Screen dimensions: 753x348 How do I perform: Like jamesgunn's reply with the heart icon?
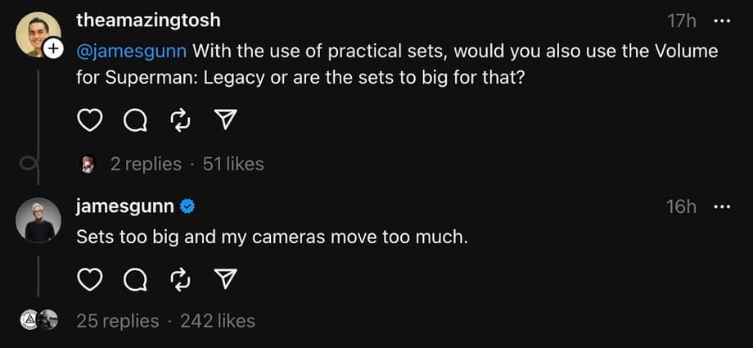coord(89,280)
